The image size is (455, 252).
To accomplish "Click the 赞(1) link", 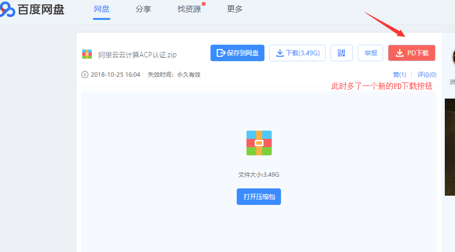I will coord(400,74).
